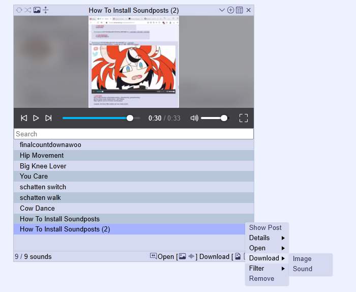The image size is (356, 292).
Task: Download image via footer file icon
Action: coord(238,256)
